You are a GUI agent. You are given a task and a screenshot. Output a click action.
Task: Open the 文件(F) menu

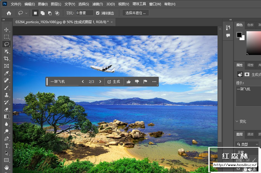[x=16, y=4]
